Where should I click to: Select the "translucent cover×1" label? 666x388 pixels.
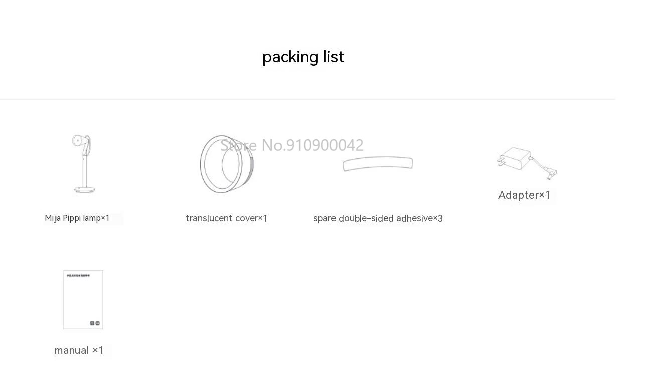[227, 218]
